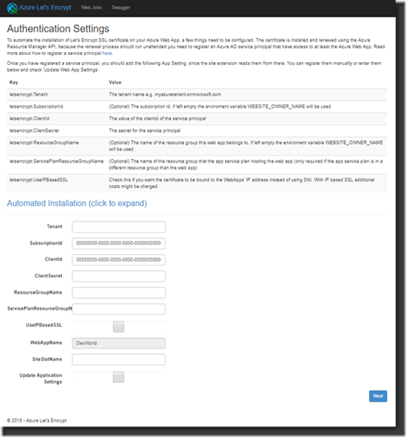
Task: Click the ClientId input field
Action: point(118,260)
